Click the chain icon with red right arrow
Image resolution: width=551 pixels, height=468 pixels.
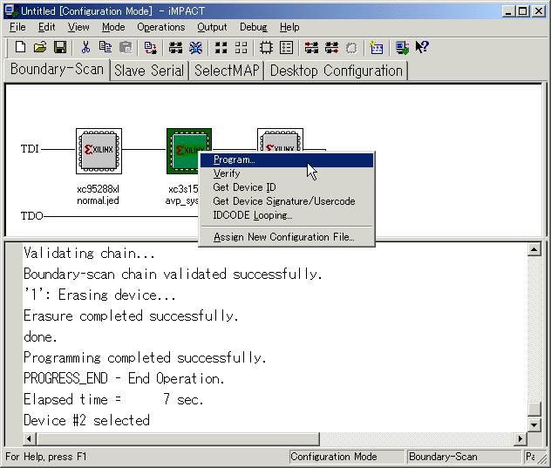[331, 47]
